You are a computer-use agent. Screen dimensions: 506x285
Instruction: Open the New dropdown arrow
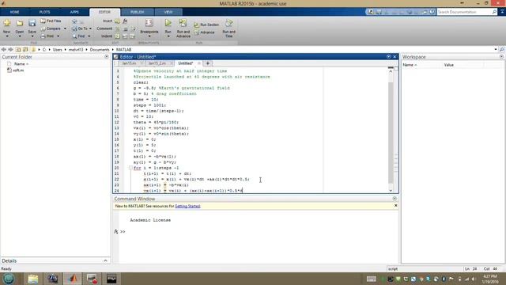coord(7,36)
